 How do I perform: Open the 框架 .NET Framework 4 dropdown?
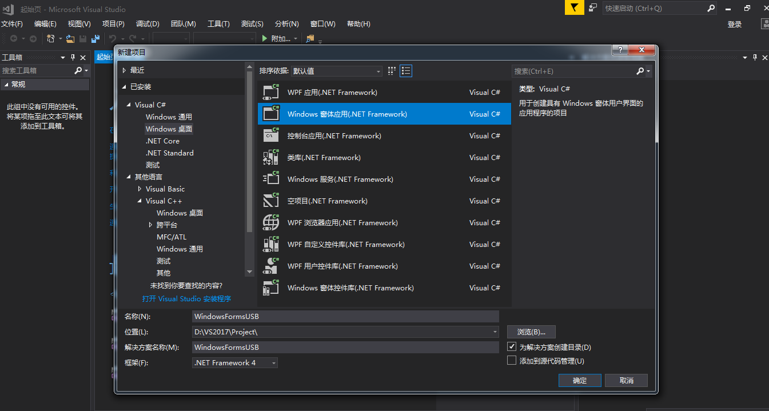tap(235, 362)
